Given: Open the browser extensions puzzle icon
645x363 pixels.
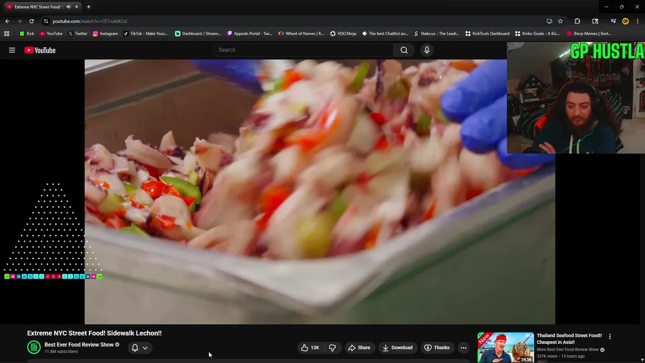Looking at the screenshot, I should (x=577, y=21).
